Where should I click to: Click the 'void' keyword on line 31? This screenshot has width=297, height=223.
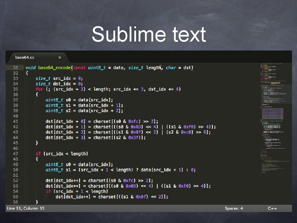tap(30, 67)
